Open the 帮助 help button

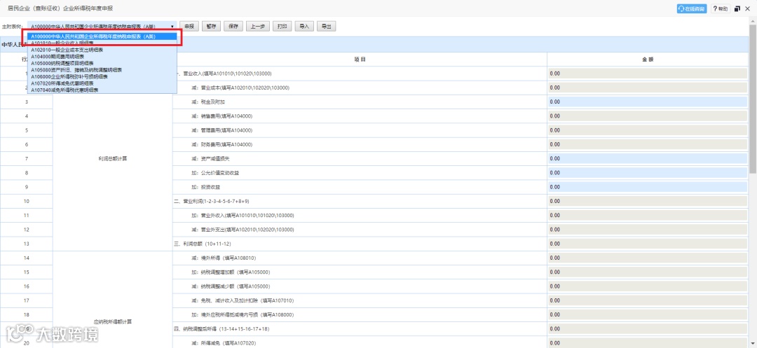click(721, 8)
